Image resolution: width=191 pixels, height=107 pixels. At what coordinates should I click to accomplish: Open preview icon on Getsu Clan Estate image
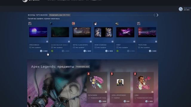(x=91, y=42)
